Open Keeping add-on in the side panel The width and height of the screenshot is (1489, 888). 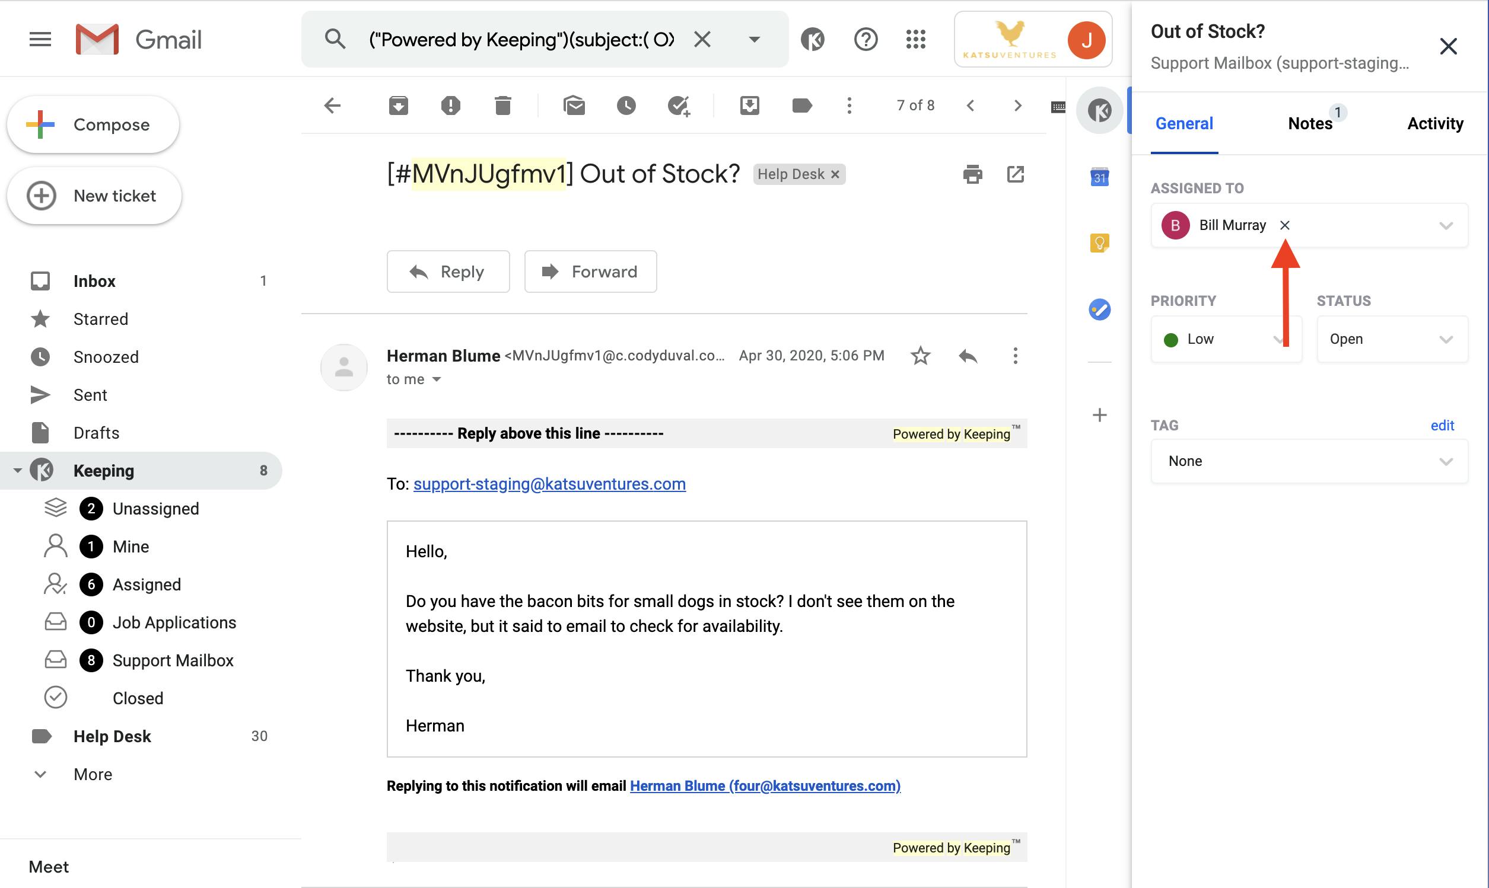(1100, 111)
